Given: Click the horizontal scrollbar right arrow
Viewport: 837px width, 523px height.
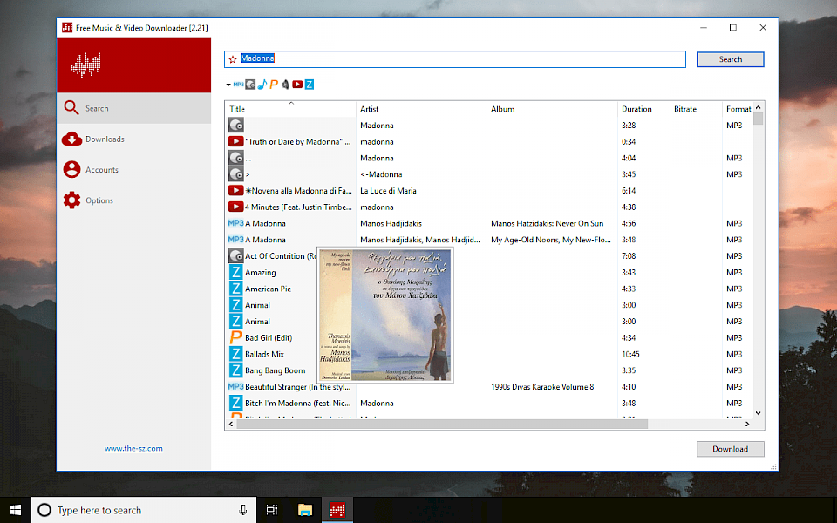Looking at the screenshot, I should [x=747, y=425].
